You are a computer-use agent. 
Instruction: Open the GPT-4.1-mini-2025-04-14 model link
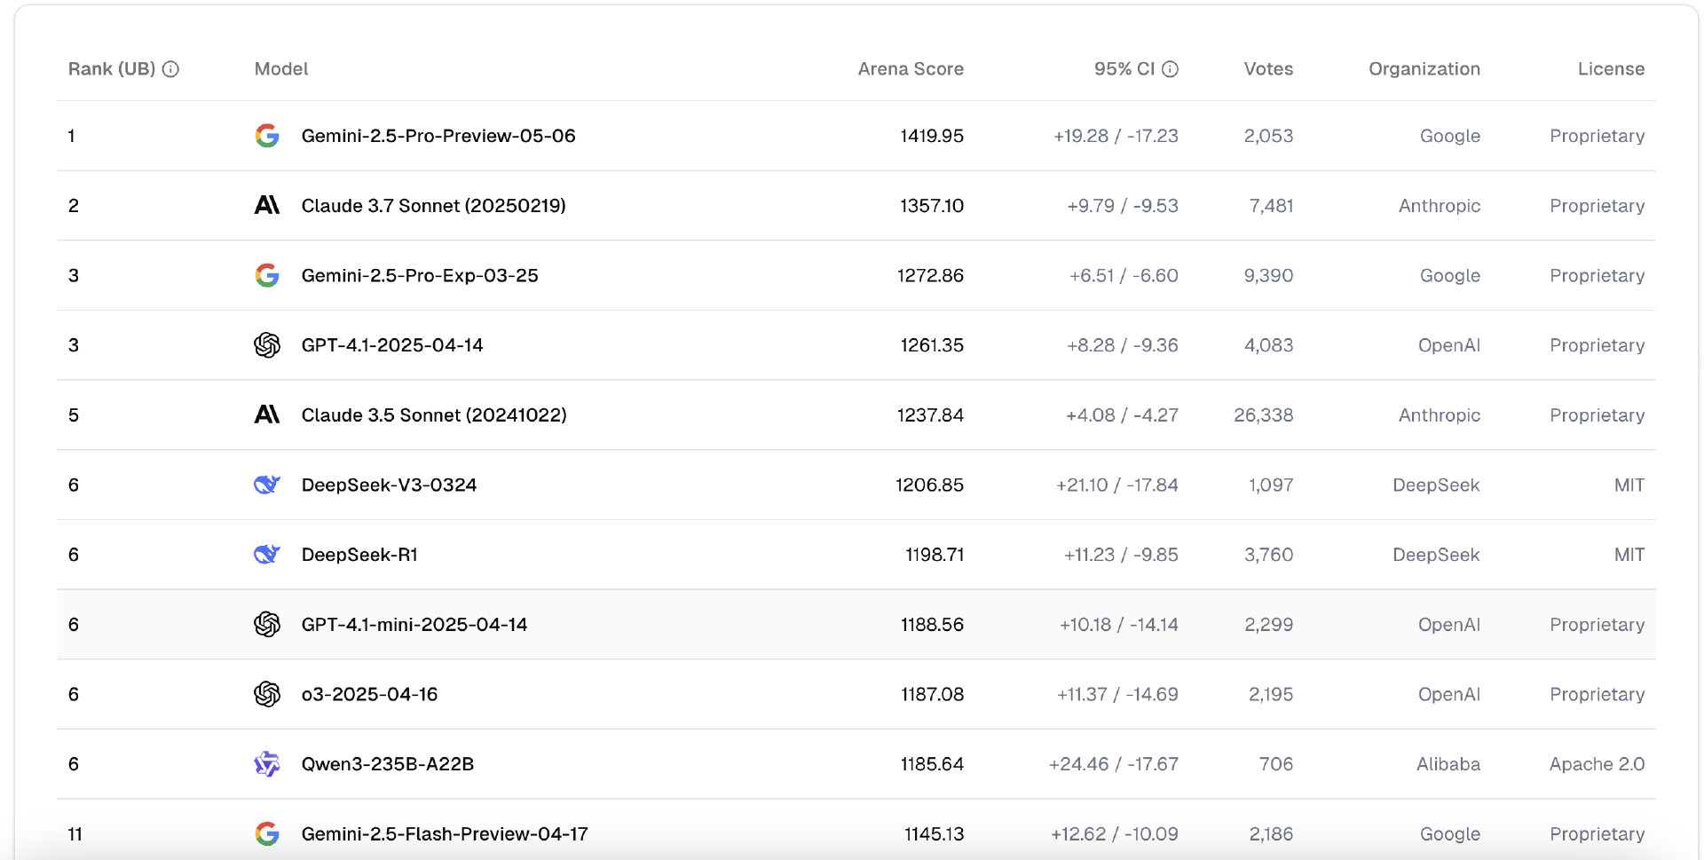click(414, 625)
